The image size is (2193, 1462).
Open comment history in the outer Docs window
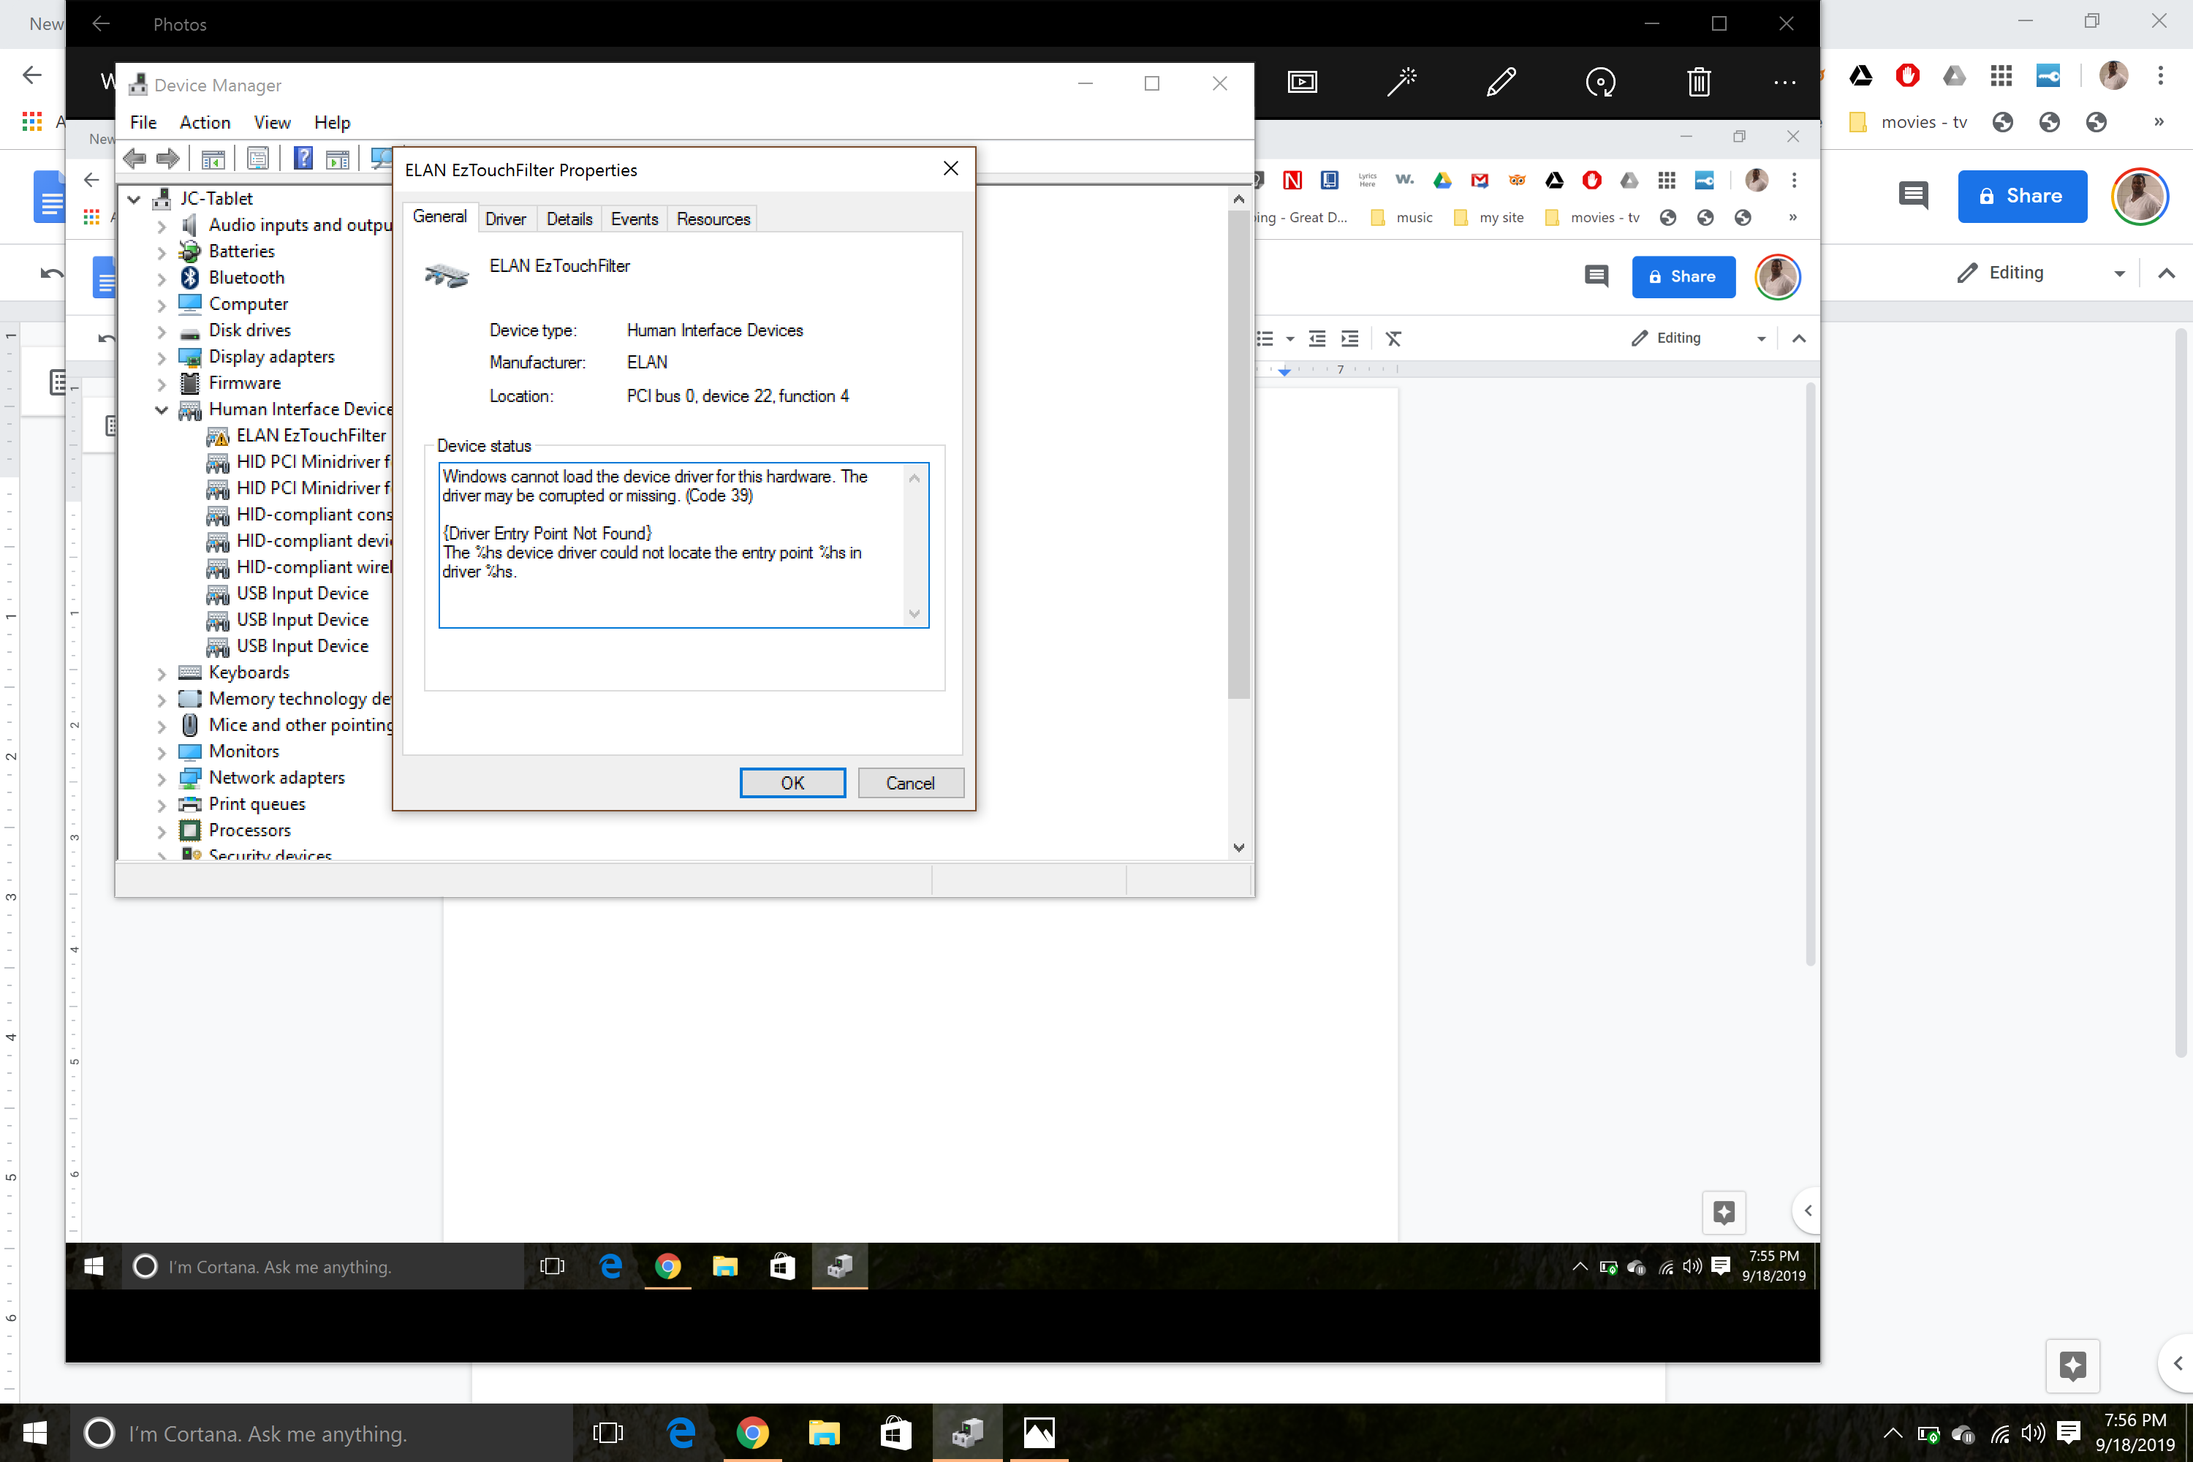pos(1913,196)
